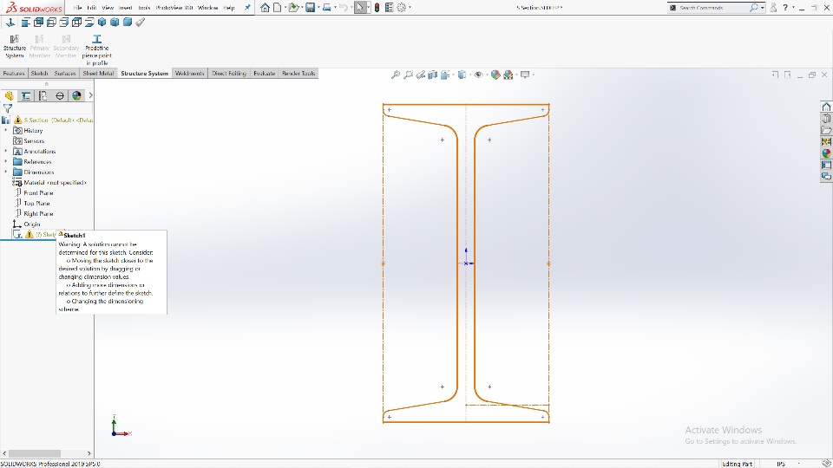Toggle the pin on the menu bar
This screenshot has height=468, width=833.
click(247, 8)
